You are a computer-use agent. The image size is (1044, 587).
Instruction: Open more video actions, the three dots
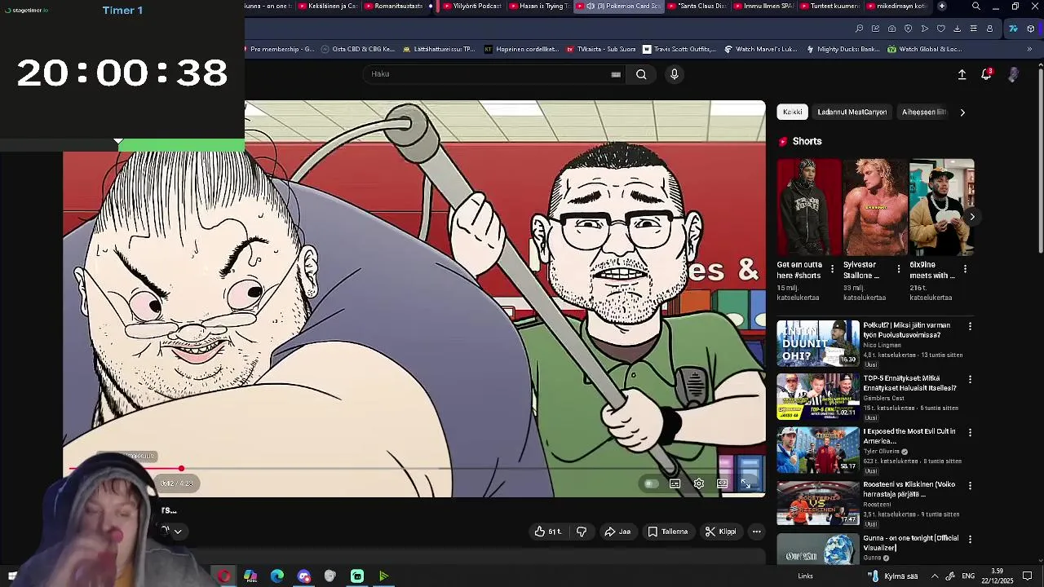tap(756, 532)
